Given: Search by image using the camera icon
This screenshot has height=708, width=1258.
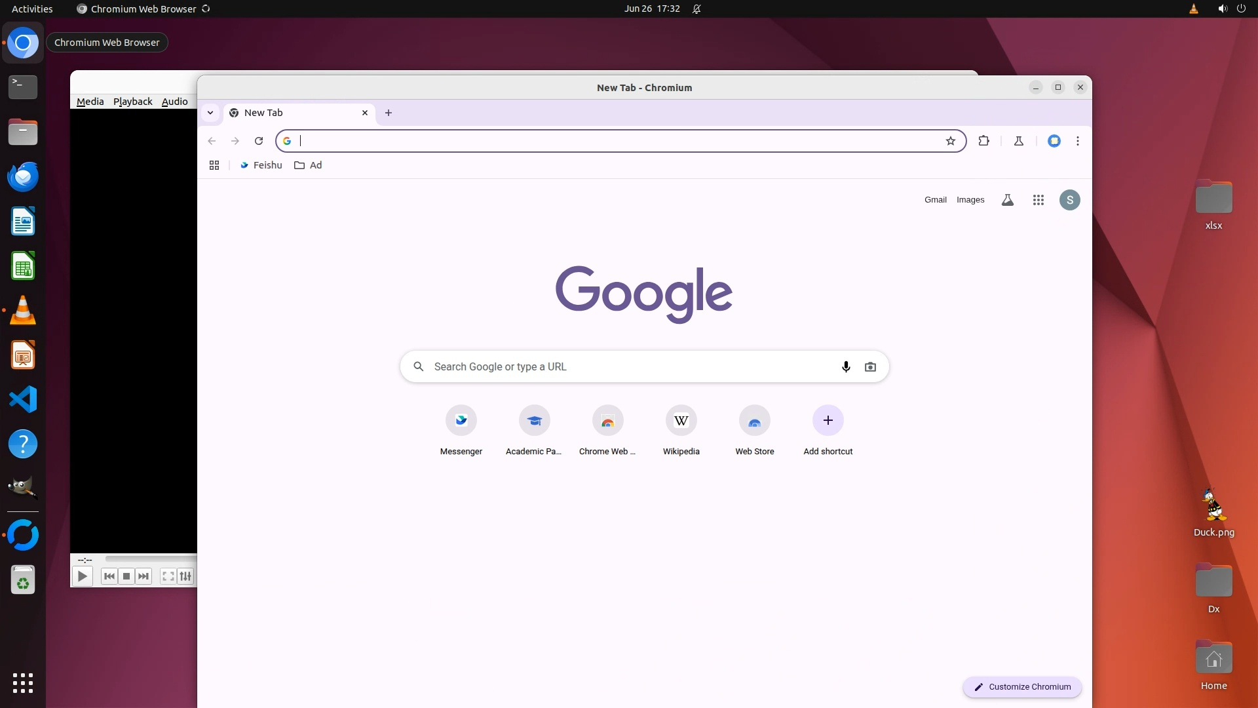Looking at the screenshot, I should (x=870, y=367).
